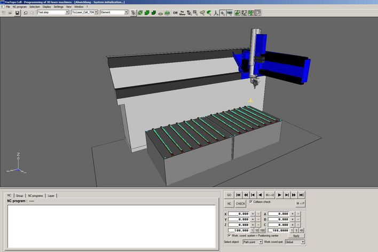The width and height of the screenshot is (378, 252).
Task: Click the undo arrow icon
Action: 26,12
